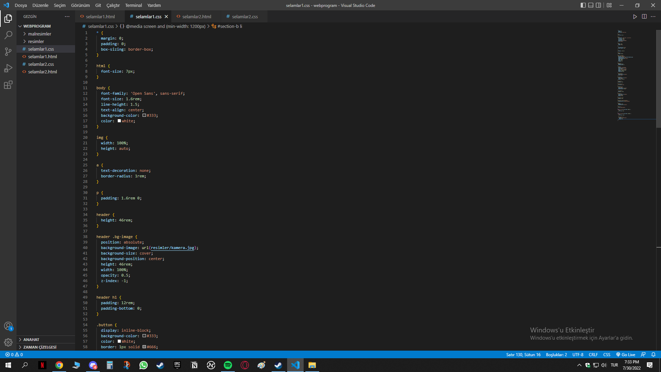Toggle the bottom panel layout icon

click(591, 5)
